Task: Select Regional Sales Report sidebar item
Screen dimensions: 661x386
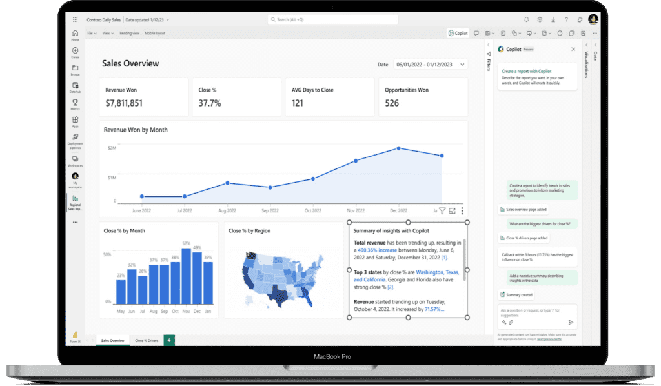Action: pyautogui.click(x=75, y=203)
